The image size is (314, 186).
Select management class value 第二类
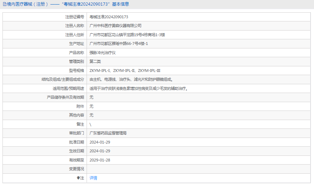pyautogui.click(x=95, y=61)
